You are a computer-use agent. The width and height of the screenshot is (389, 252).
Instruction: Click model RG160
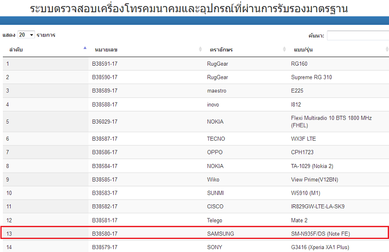(299, 64)
